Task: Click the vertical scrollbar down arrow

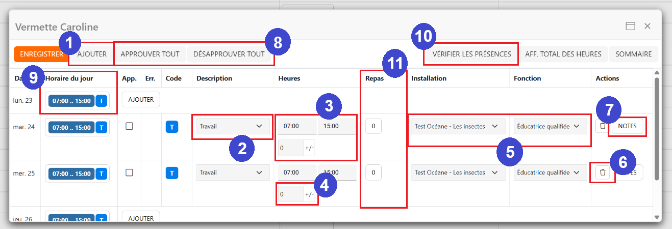Action: (657, 217)
